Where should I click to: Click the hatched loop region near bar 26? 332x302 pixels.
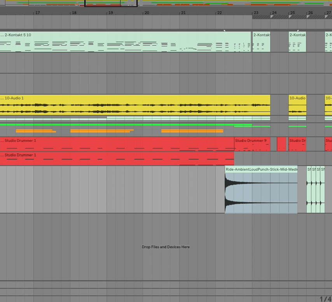[311, 16]
